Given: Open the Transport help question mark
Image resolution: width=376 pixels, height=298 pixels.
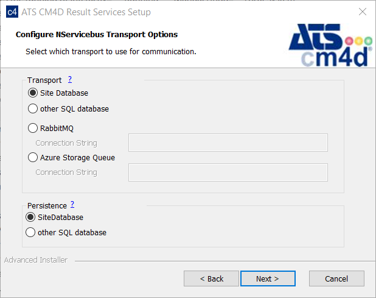Looking at the screenshot, I should (70, 79).
